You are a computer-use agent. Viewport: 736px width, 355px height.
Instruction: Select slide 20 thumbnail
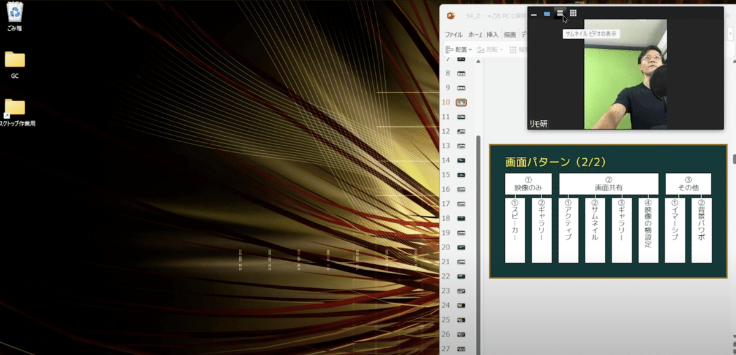[461, 247]
